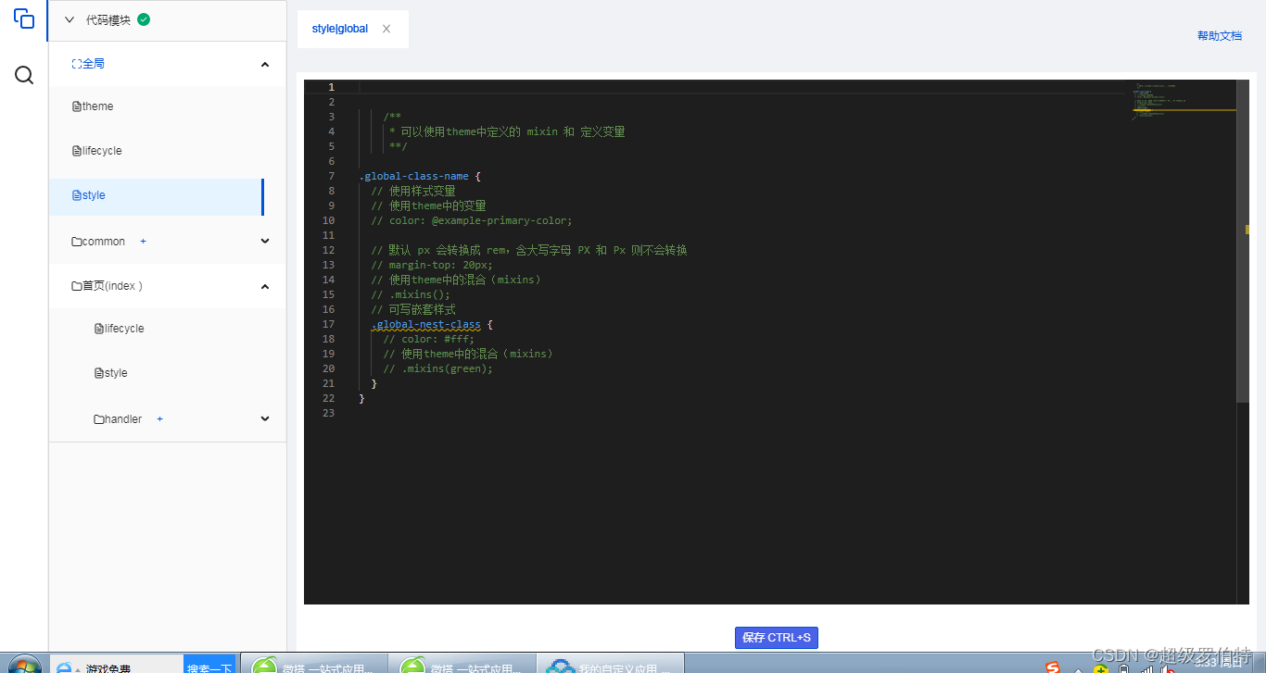
Task: Switch to first 微搭 taskbar window
Action: pyautogui.click(x=313, y=665)
